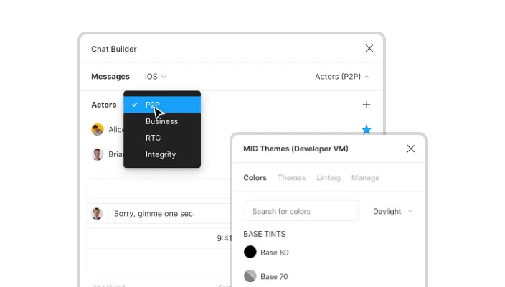Click the BASE TINTS section heading
This screenshot has height=287, width=505.
(x=265, y=234)
